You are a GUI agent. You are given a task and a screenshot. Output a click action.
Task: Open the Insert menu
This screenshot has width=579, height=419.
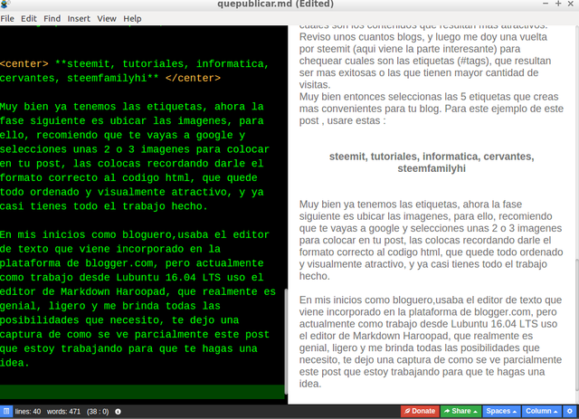[79, 18]
